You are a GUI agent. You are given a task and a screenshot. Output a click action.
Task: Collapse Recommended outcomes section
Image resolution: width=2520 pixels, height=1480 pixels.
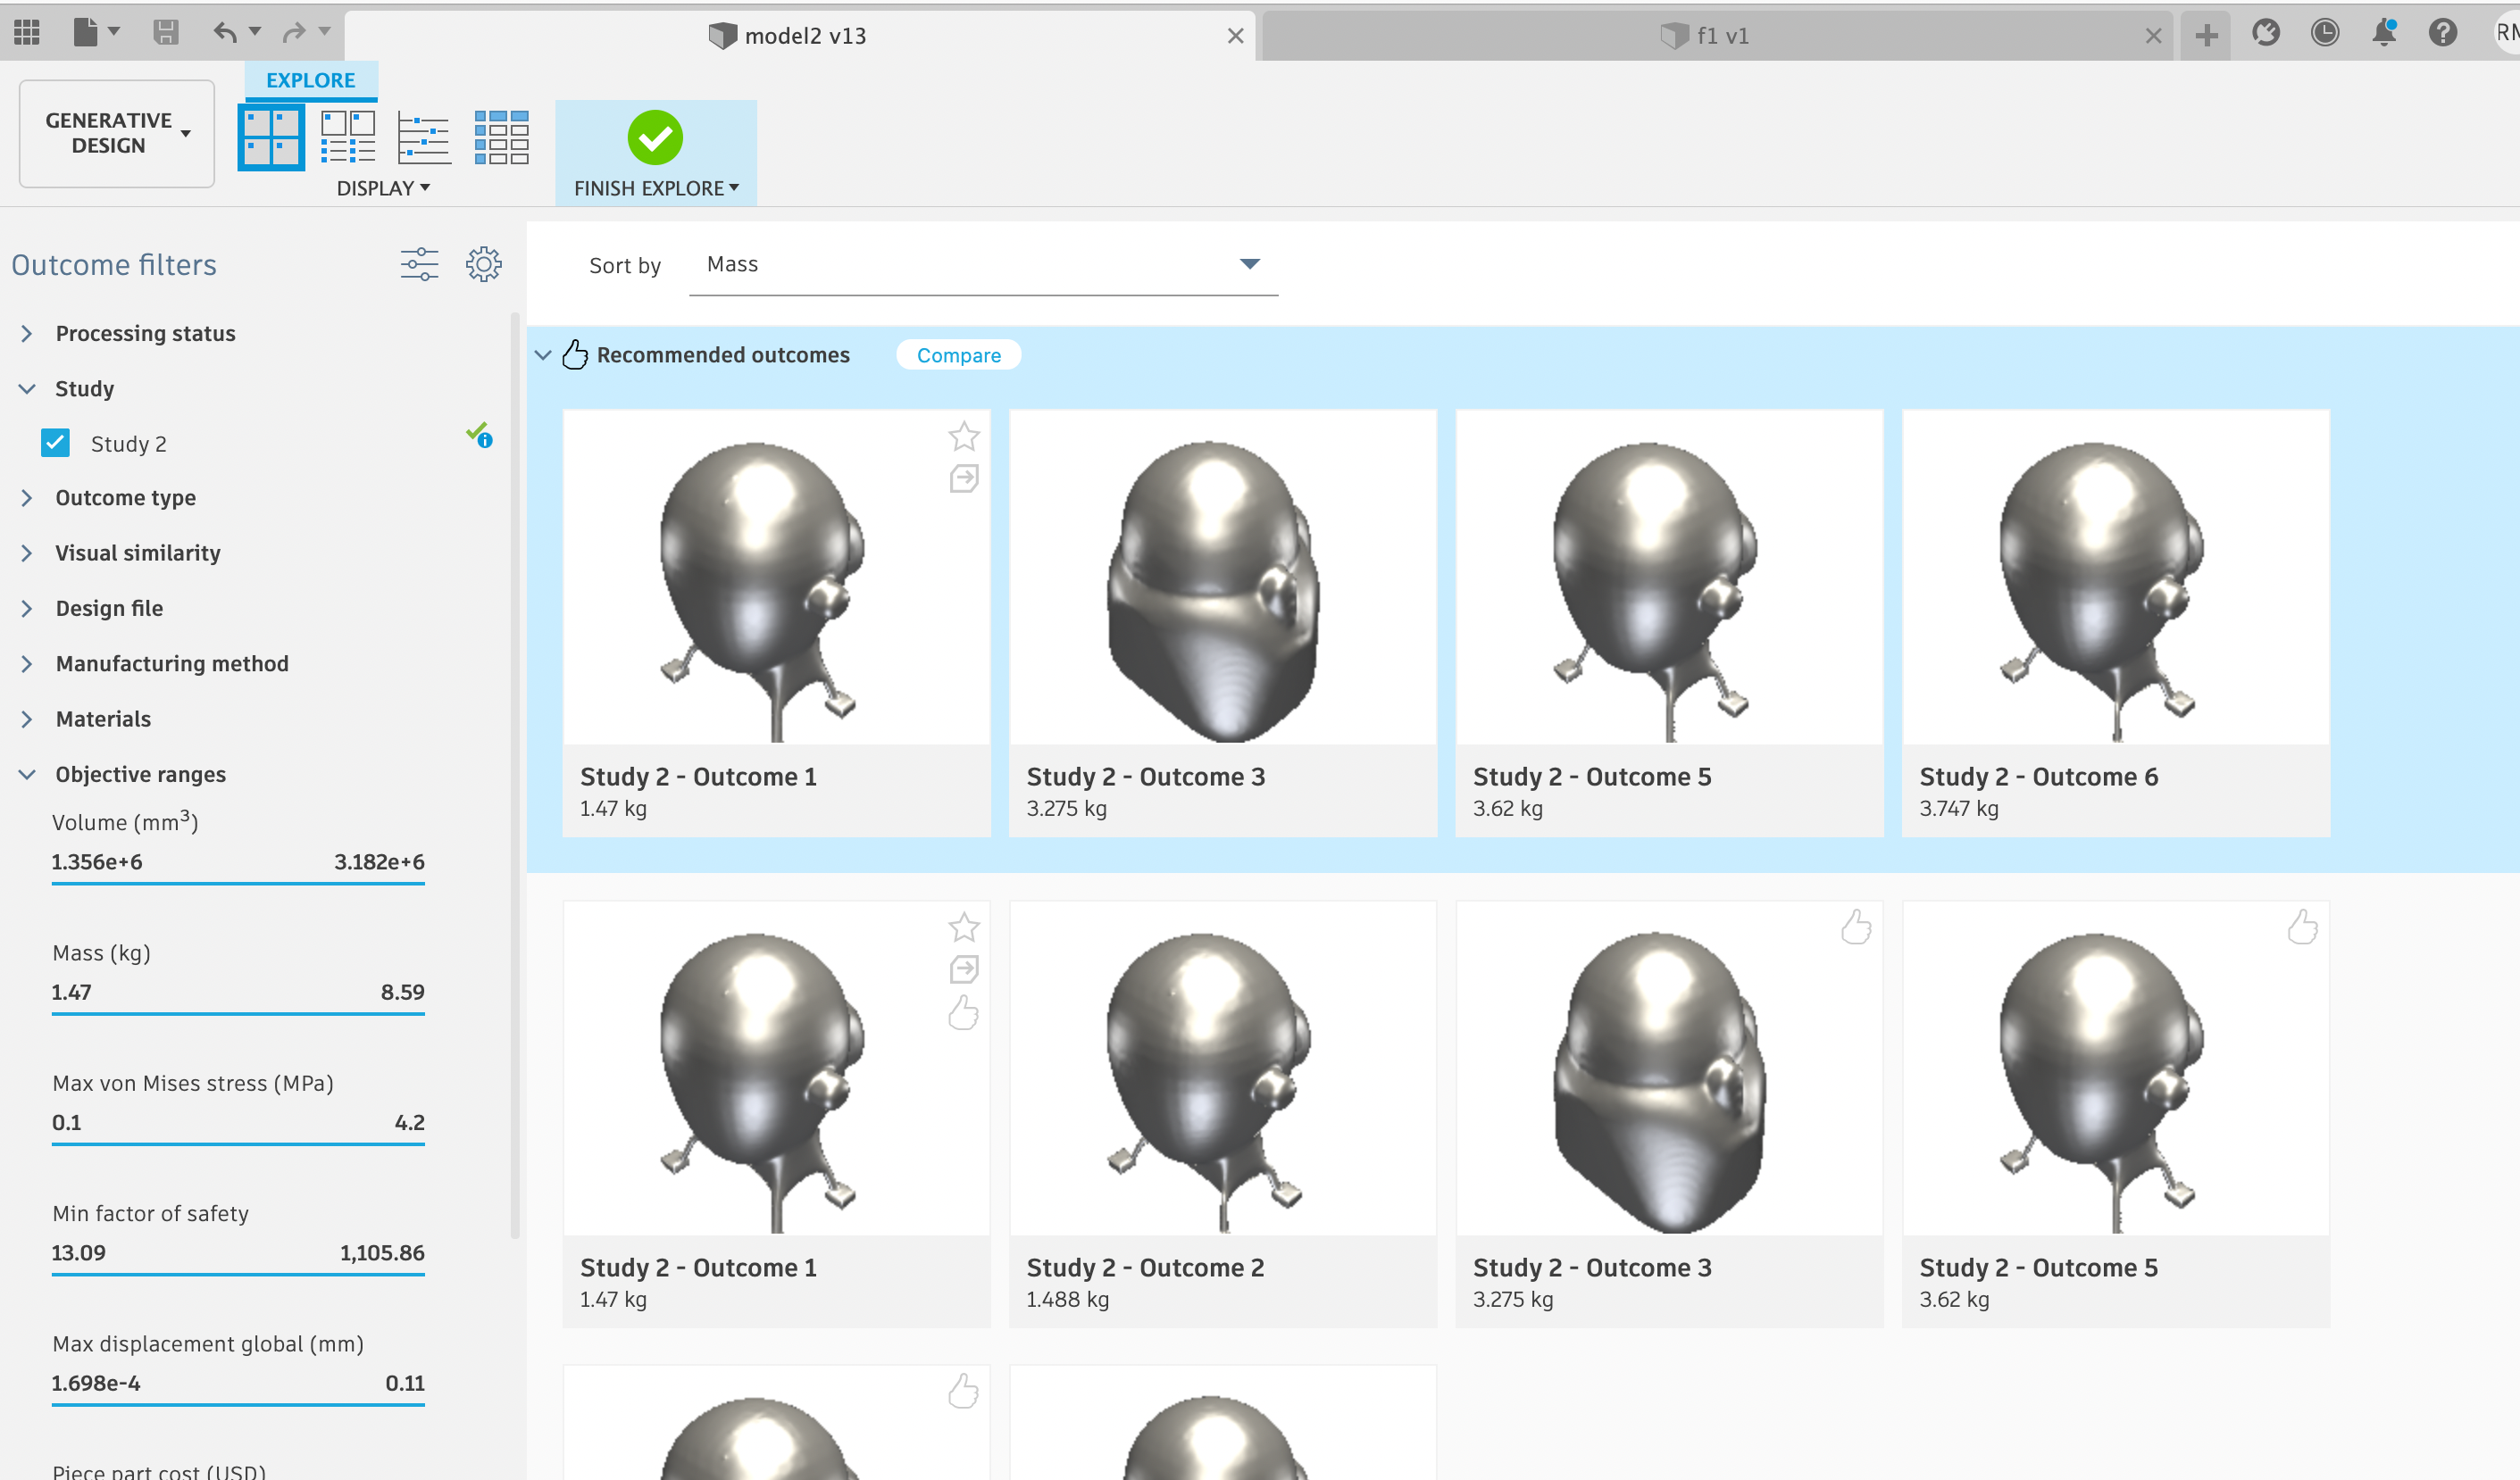click(543, 354)
